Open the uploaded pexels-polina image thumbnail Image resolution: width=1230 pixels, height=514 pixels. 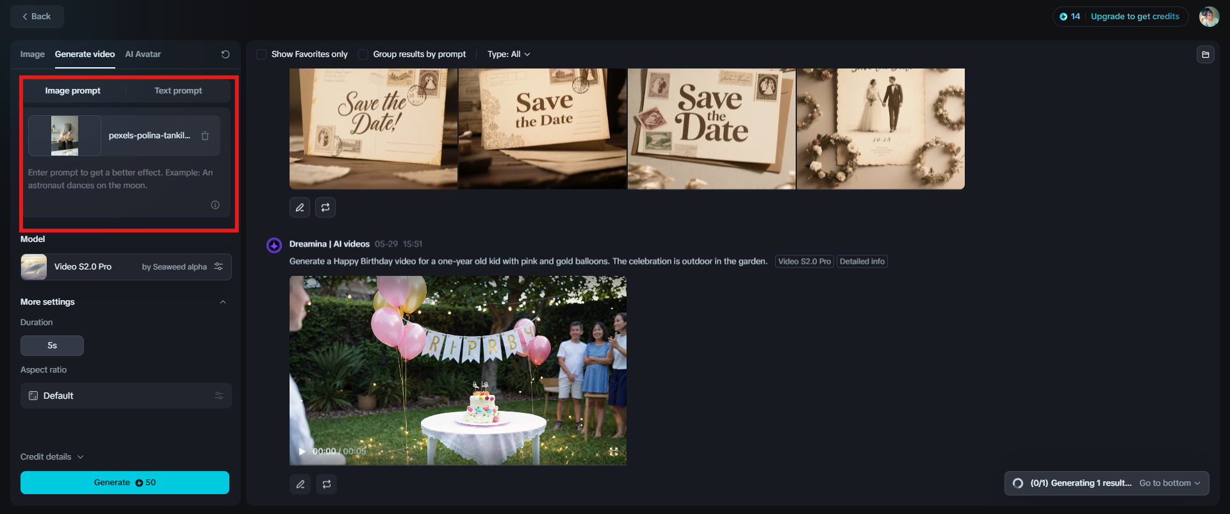pos(65,136)
